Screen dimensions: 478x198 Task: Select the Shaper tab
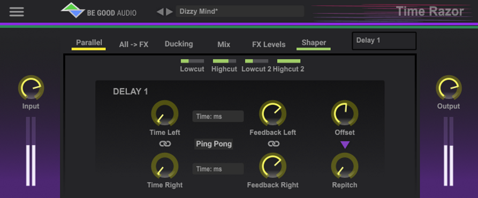click(313, 43)
